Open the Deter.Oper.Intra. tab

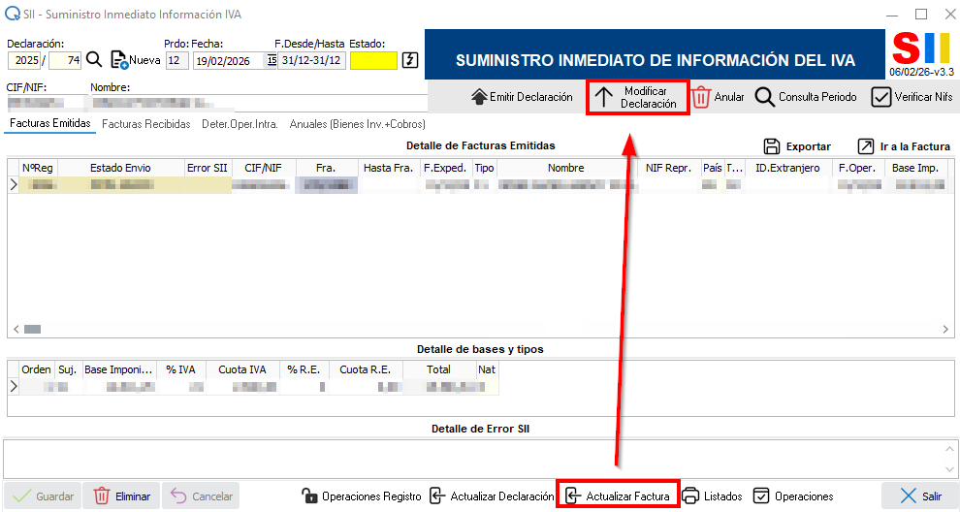point(240,124)
